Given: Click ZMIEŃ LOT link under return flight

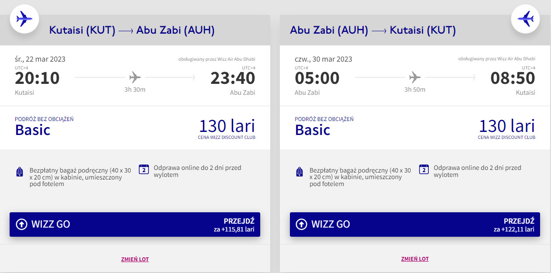Looking at the screenshot, I should [415, 259].
